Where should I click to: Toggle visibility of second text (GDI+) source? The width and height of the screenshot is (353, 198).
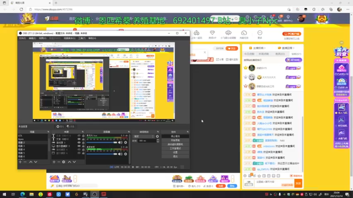[79, 139]
